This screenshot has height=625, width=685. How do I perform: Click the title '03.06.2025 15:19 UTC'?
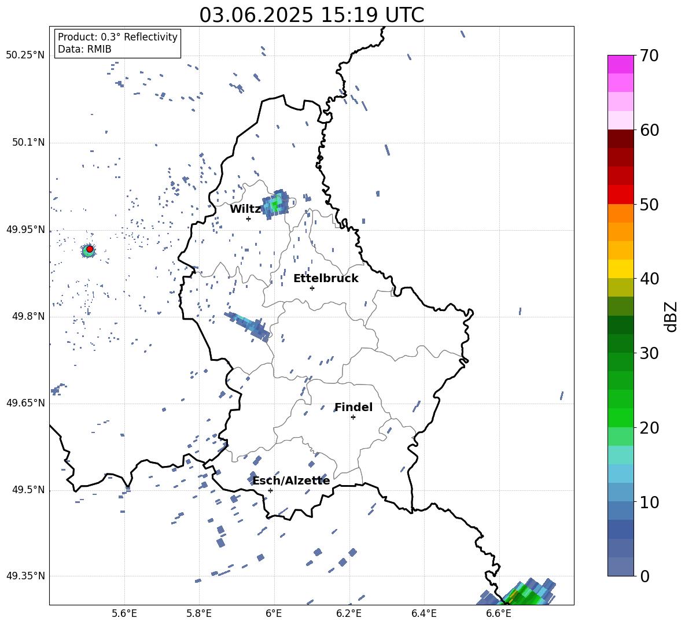click(311, 15)
